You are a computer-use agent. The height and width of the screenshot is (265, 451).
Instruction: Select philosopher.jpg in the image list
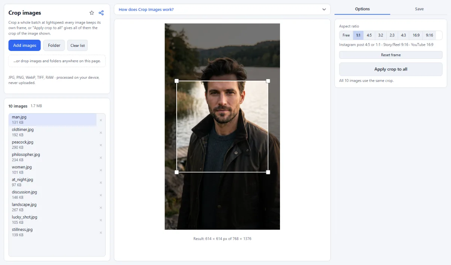(x=53, y=157)
